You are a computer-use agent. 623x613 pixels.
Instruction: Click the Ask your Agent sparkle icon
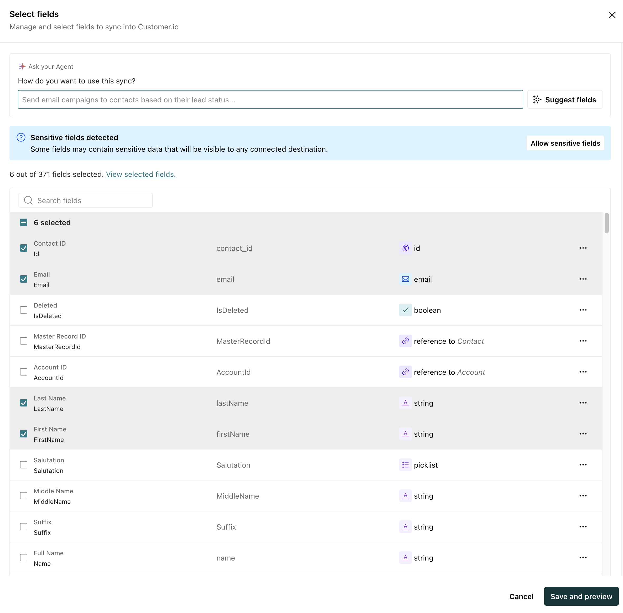[22, 66]
